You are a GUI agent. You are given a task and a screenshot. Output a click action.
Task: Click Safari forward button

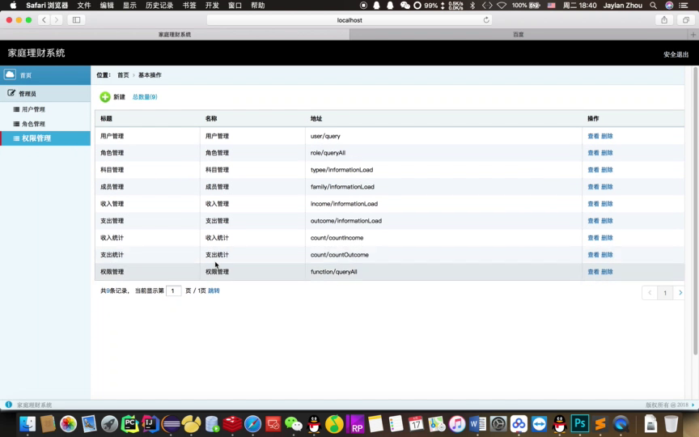tap(56, 20)
